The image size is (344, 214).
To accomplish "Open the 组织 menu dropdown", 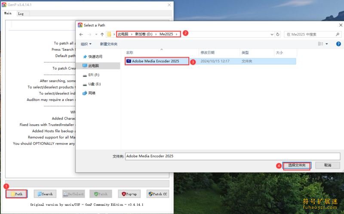I will point(86,44).
